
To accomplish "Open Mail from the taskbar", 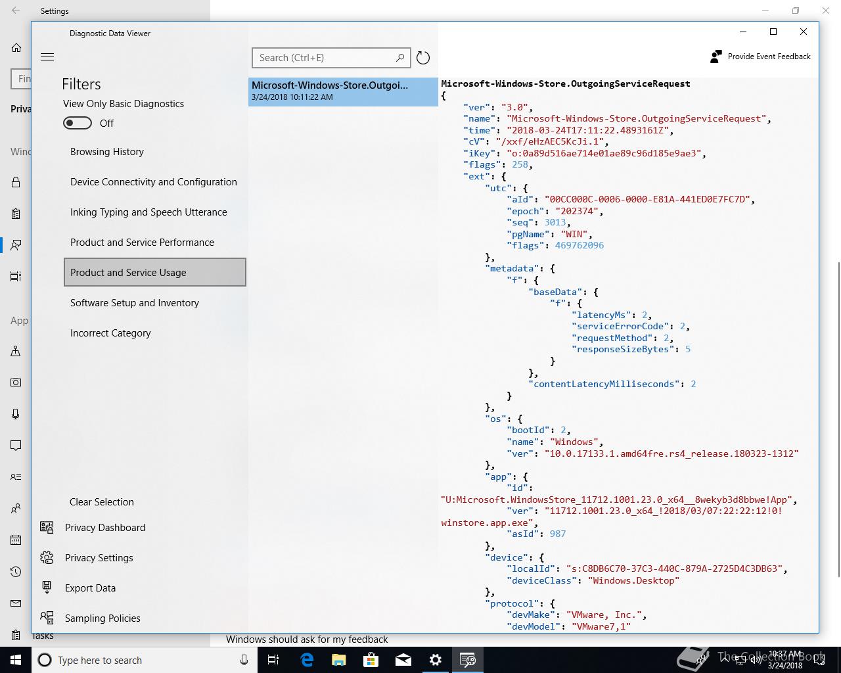I will (403, 660).
